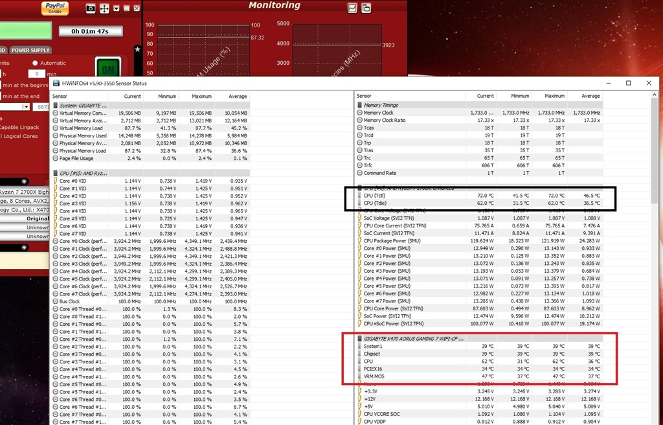Image resolution: width=663 pixels, height=425 pixels.
Task: Select the Automatic radio button
Action: click(x=35, y=63)
